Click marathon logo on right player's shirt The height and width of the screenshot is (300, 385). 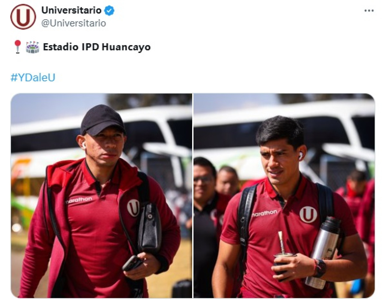pyautogui.click(x=264, y=213)
